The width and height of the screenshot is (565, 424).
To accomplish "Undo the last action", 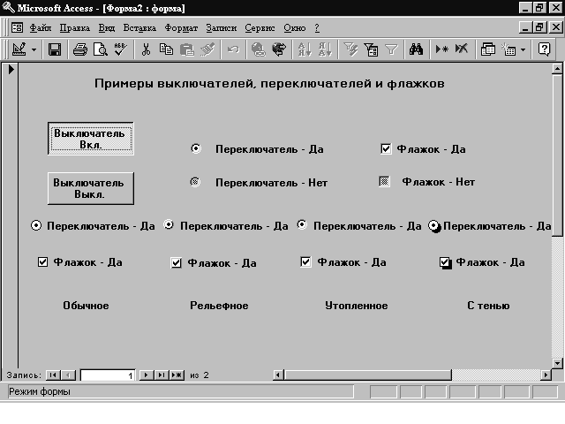I will (x=233, y=49).
